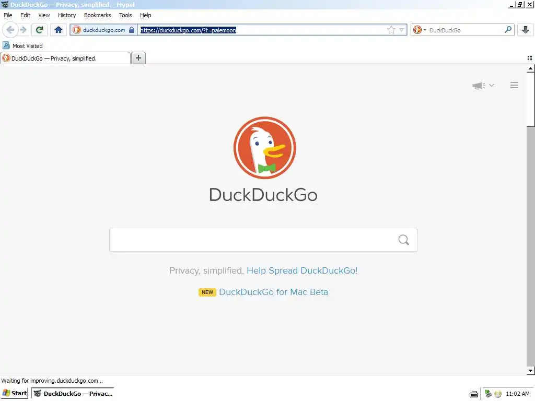The image size is (535, 401).
Task: Bookmark this page with the star
Action: [x=391, y=30]
